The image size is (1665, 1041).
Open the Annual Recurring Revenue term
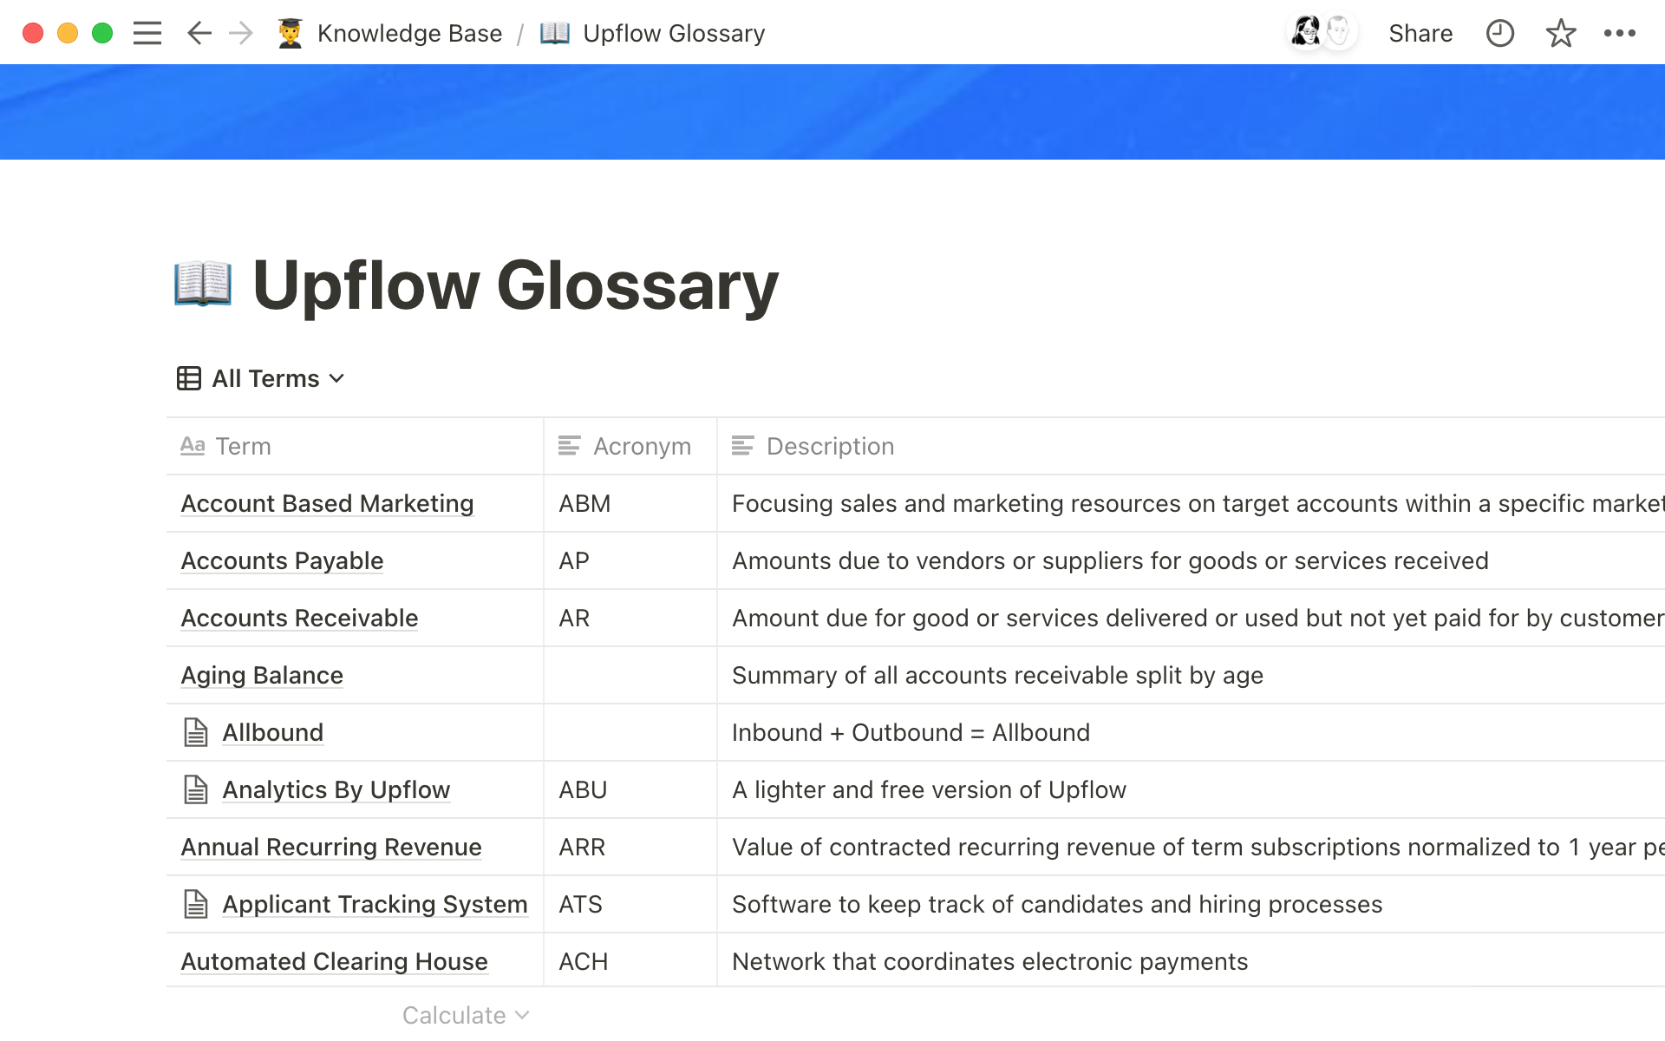[331, 847]
